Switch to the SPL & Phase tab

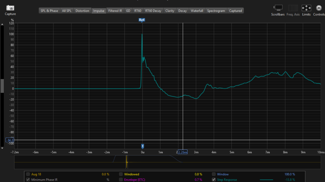pos(49,11)
